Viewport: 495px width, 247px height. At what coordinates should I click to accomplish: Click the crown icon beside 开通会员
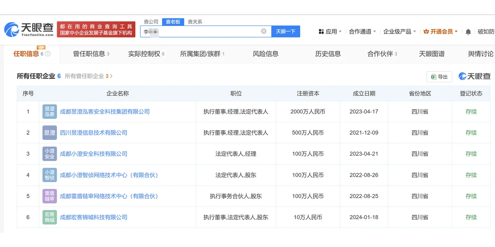(x=426, y=31)
